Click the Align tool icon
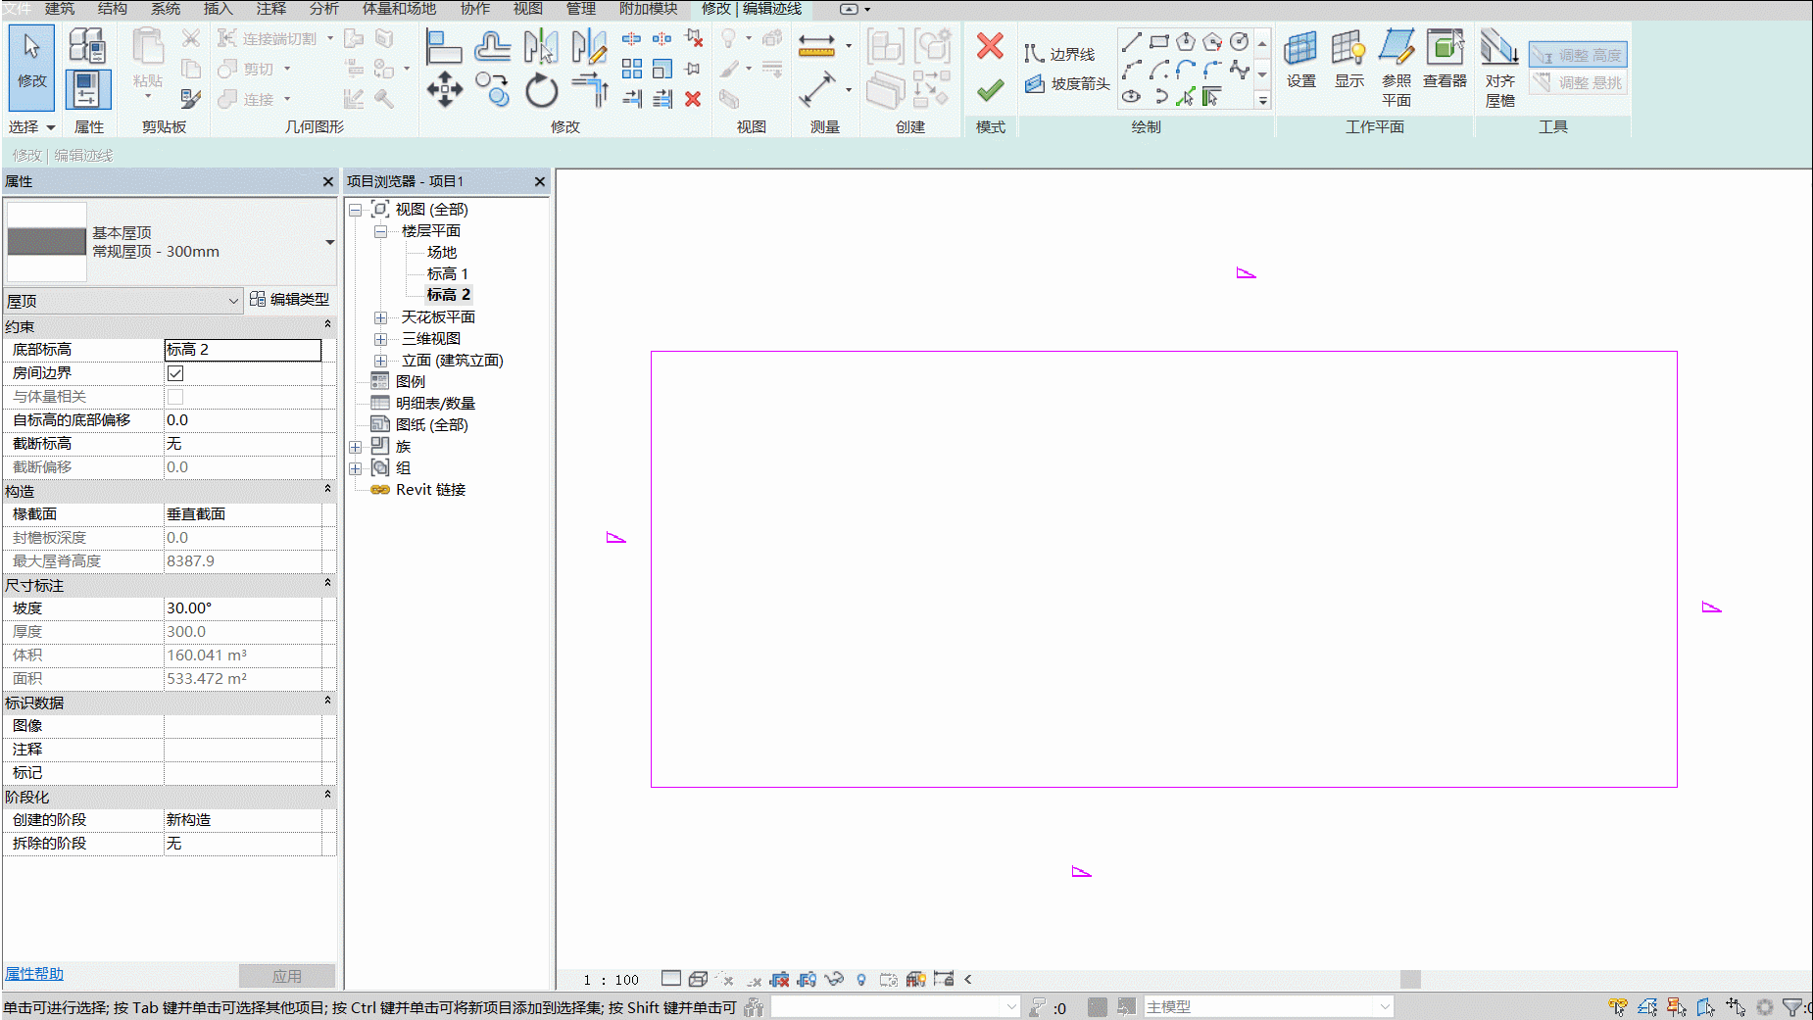The width and height of the screenshot is (1813, 1020). click(444, 46)
